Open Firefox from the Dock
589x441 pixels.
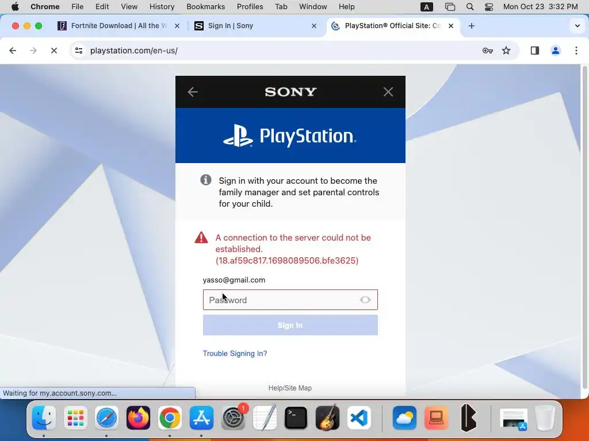pyautogui.click(x=138, y=418)
